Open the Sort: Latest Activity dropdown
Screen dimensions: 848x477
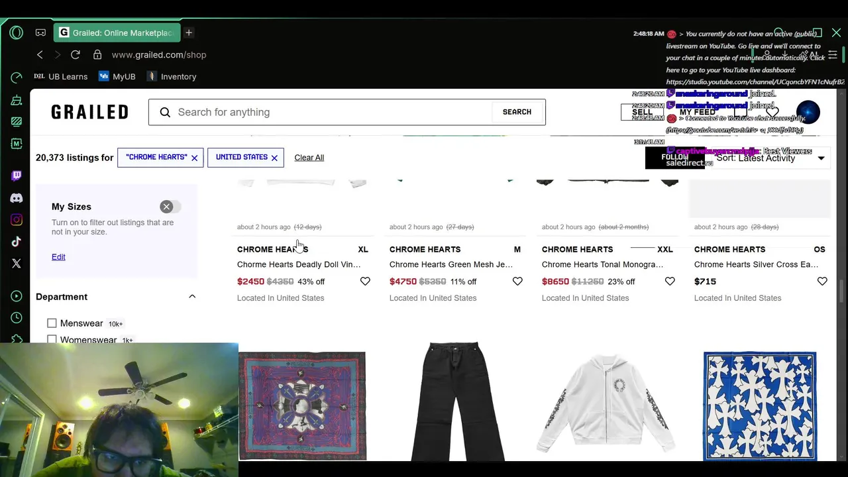coord(770,158)
